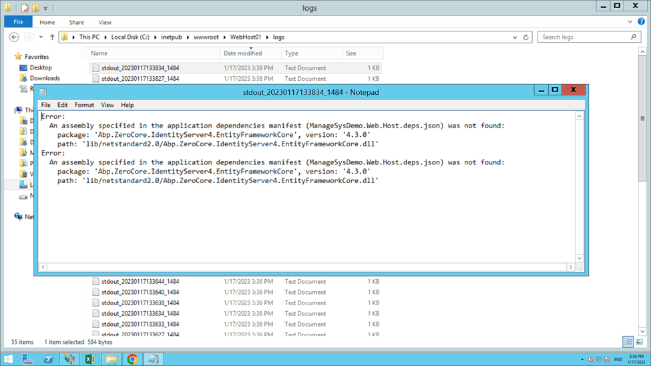Expand the Explorer ribbon chevron

pyautogui.click(x=630, y=21)
